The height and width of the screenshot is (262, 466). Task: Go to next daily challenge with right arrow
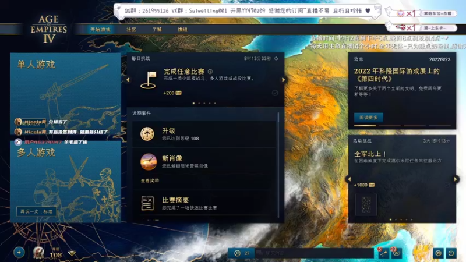283,80
